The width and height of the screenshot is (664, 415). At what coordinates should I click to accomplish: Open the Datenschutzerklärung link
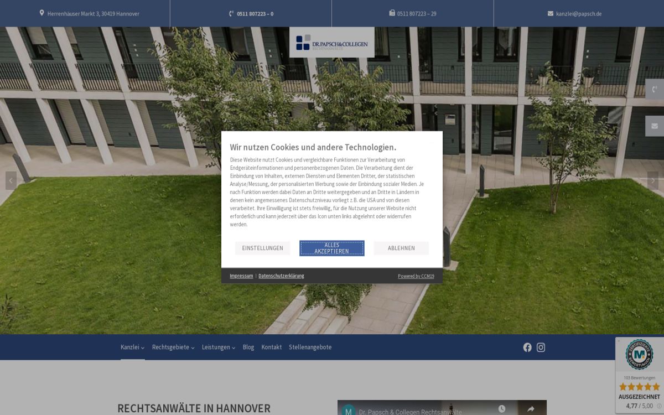pos(281,276)
